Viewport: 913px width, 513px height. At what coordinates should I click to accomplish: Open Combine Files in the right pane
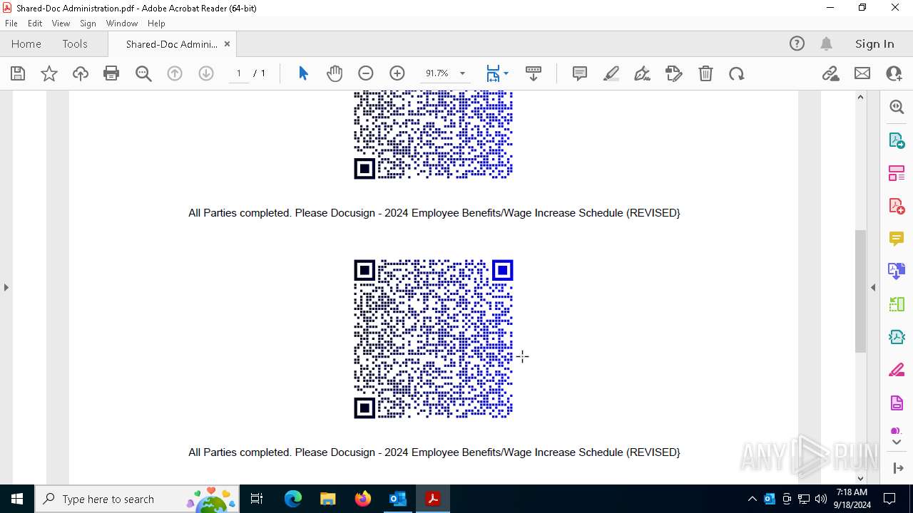point(897,271)
